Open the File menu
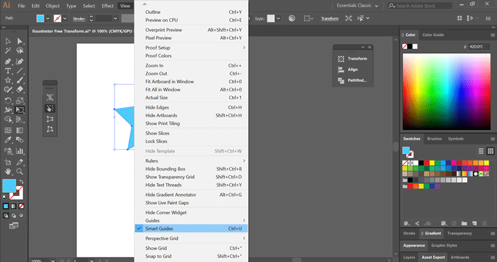Viewport: 497px width, 262px height. (21, 6)
